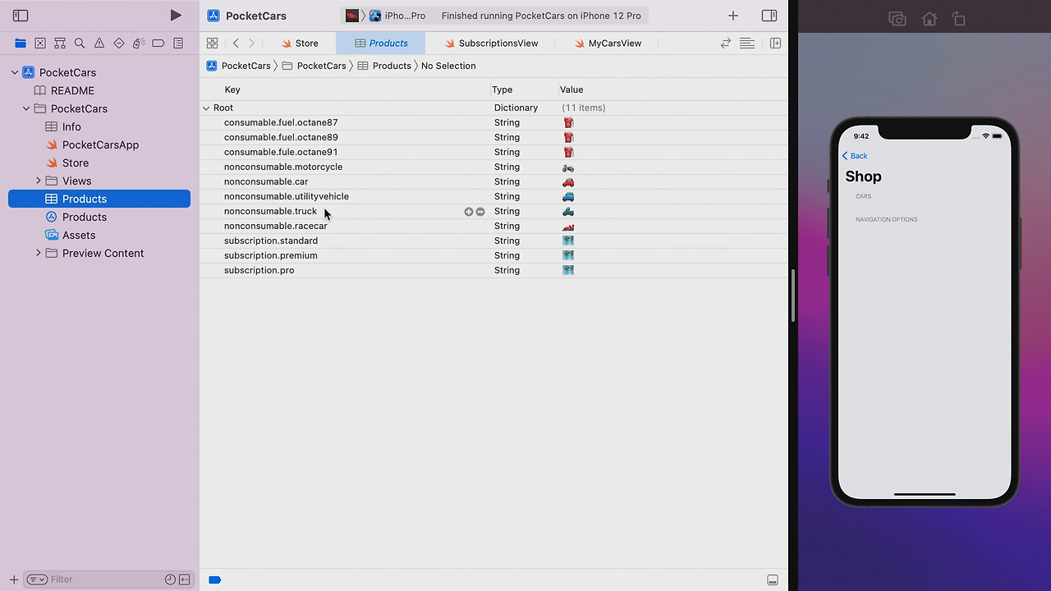Select the consumable.fuel.octane87 key
This screenshot has height=591, width=1051.
pyautogui.click(x=281, y=122)
